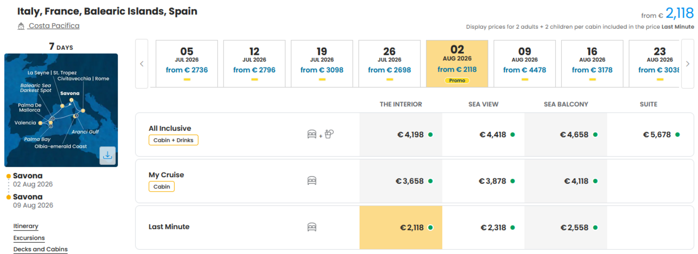Click the All Inclusive fare title
The height and width of the screenshot is (254, 698).
pos(170,128)
